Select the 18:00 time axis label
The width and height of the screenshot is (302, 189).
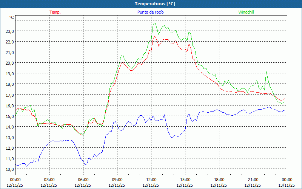(x=219, y=180)
